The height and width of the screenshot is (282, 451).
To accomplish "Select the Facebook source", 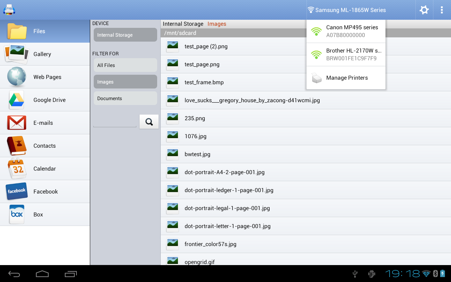I will point(45,191).
